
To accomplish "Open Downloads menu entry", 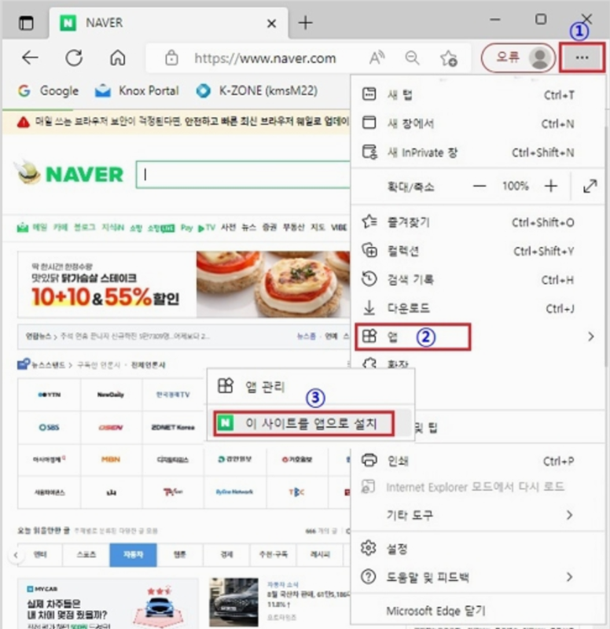I will point(477,308).
